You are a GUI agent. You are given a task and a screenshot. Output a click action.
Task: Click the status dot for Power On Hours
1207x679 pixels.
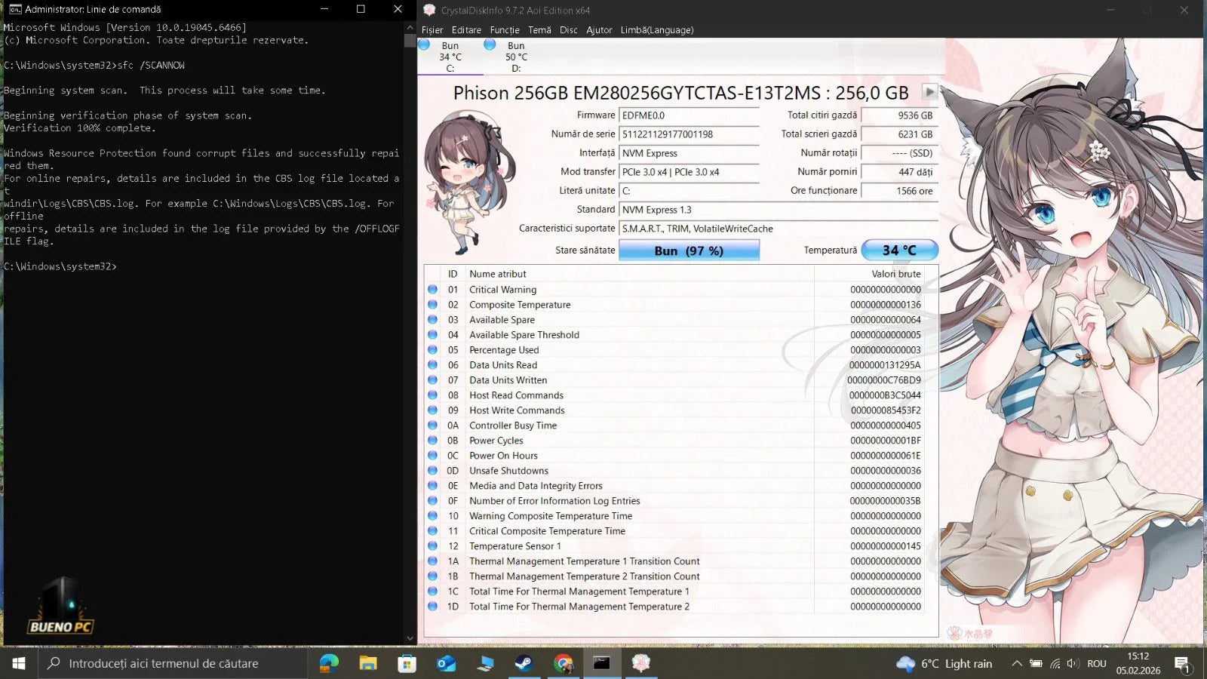click(432, 455)
